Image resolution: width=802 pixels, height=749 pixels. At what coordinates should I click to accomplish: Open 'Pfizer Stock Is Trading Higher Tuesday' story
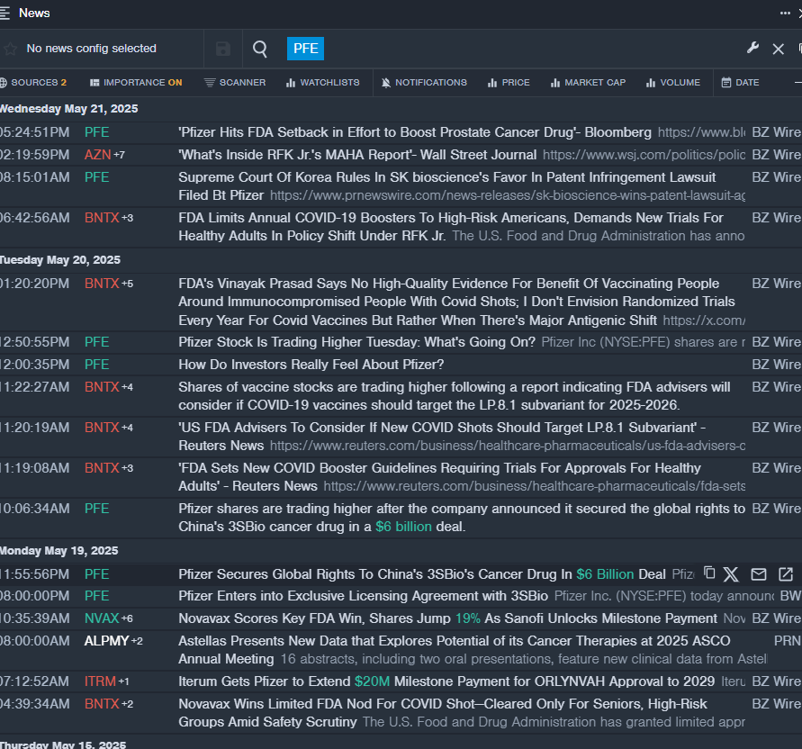[356, 342]
